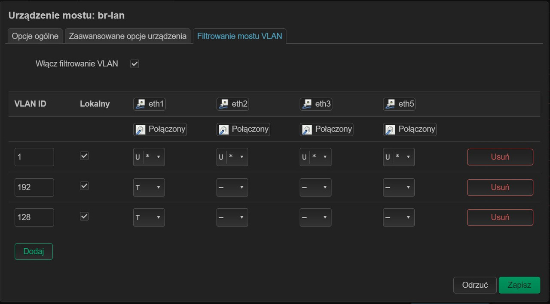Click the eth3 port icon
Viewport: 550px width, 304px height.
[x=307, y=104]
